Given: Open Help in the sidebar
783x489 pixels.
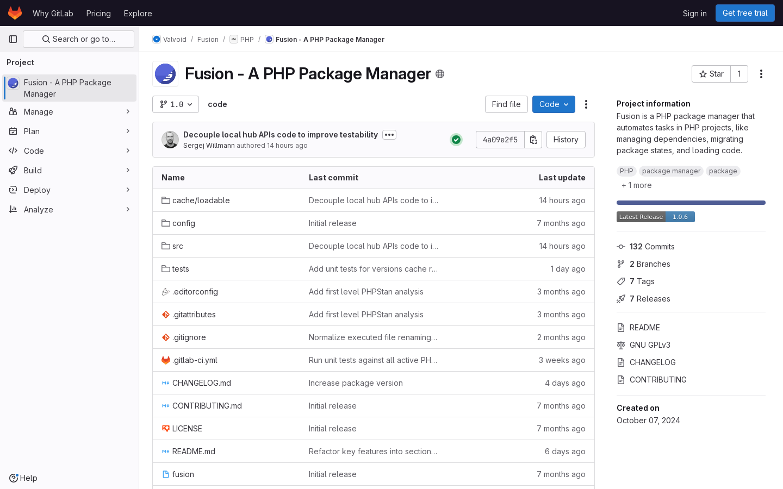Looking at the screenshot, I should tap(23, 478).
